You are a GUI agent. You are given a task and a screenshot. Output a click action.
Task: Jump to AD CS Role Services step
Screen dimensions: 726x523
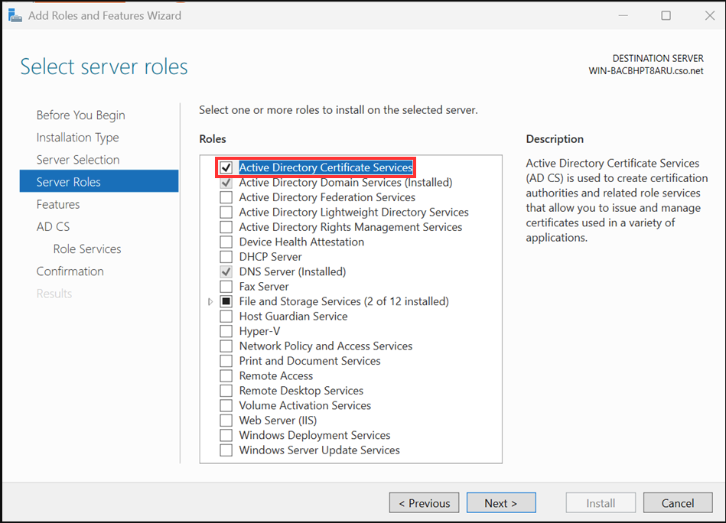click(x=87, y=249)
